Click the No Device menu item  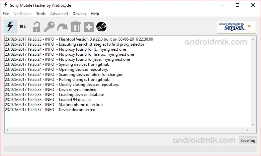click(x=22, y=14)
